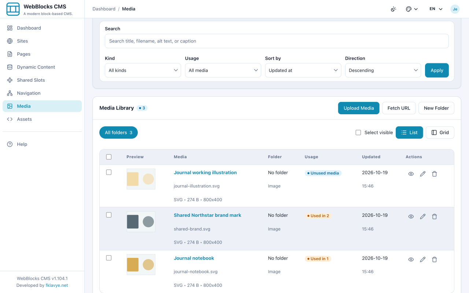Open Dynamic Content in the sidebar
The width and height of the screenshot is (469, 293).
click(x=42, y=67)
